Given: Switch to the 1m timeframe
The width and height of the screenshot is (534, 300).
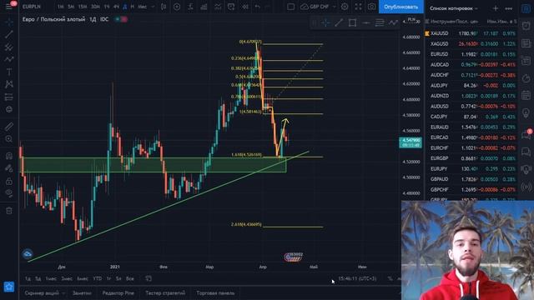Looking at the screenshot, I should click(x=60, y=7).
